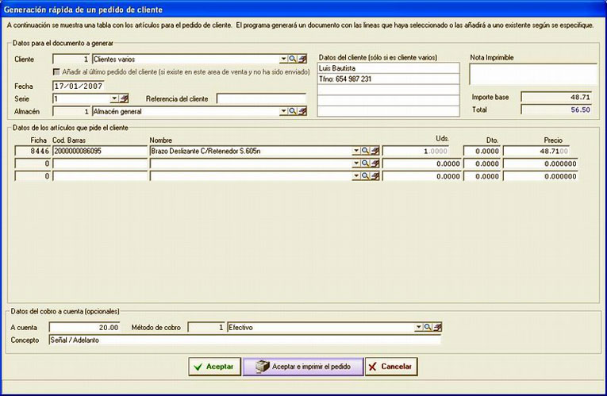Click the Concepto field with Señal / Adelanto
The width and height of the screenshot is (607, 396).
click(244, 340)
